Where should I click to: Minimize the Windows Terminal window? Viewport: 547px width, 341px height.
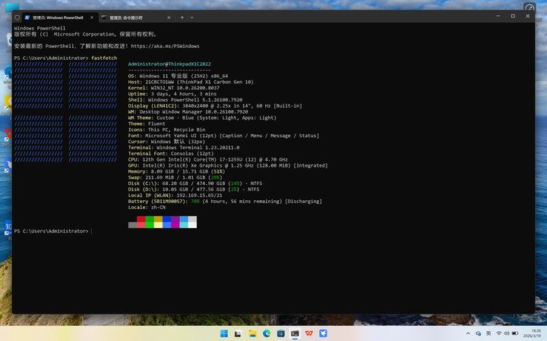point(498,16)
